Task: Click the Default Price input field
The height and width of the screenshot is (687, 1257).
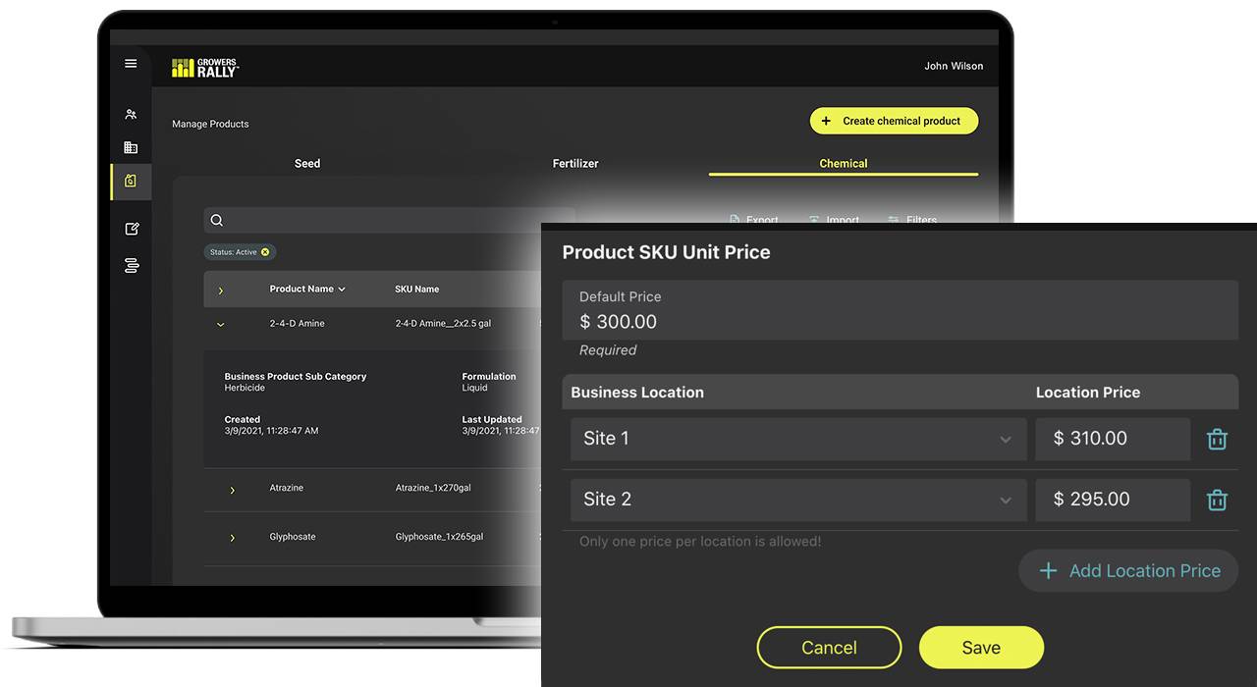Action: (900, 311)
